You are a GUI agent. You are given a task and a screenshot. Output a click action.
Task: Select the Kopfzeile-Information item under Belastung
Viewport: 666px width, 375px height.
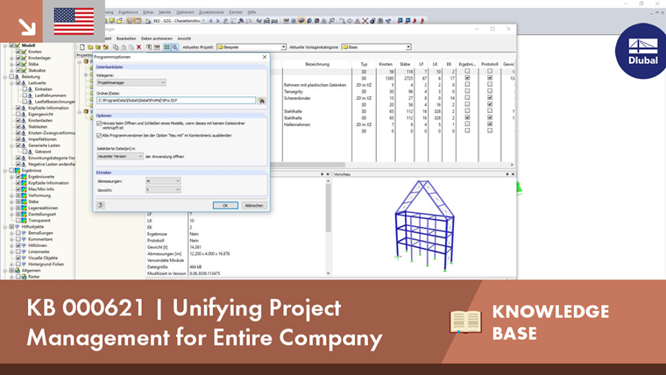pyautogui.click(x=48, y=108)
